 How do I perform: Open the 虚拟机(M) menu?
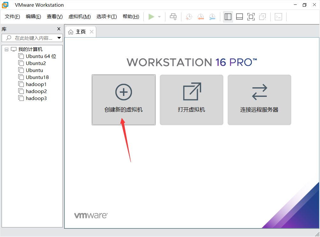[x=79, y=17]
